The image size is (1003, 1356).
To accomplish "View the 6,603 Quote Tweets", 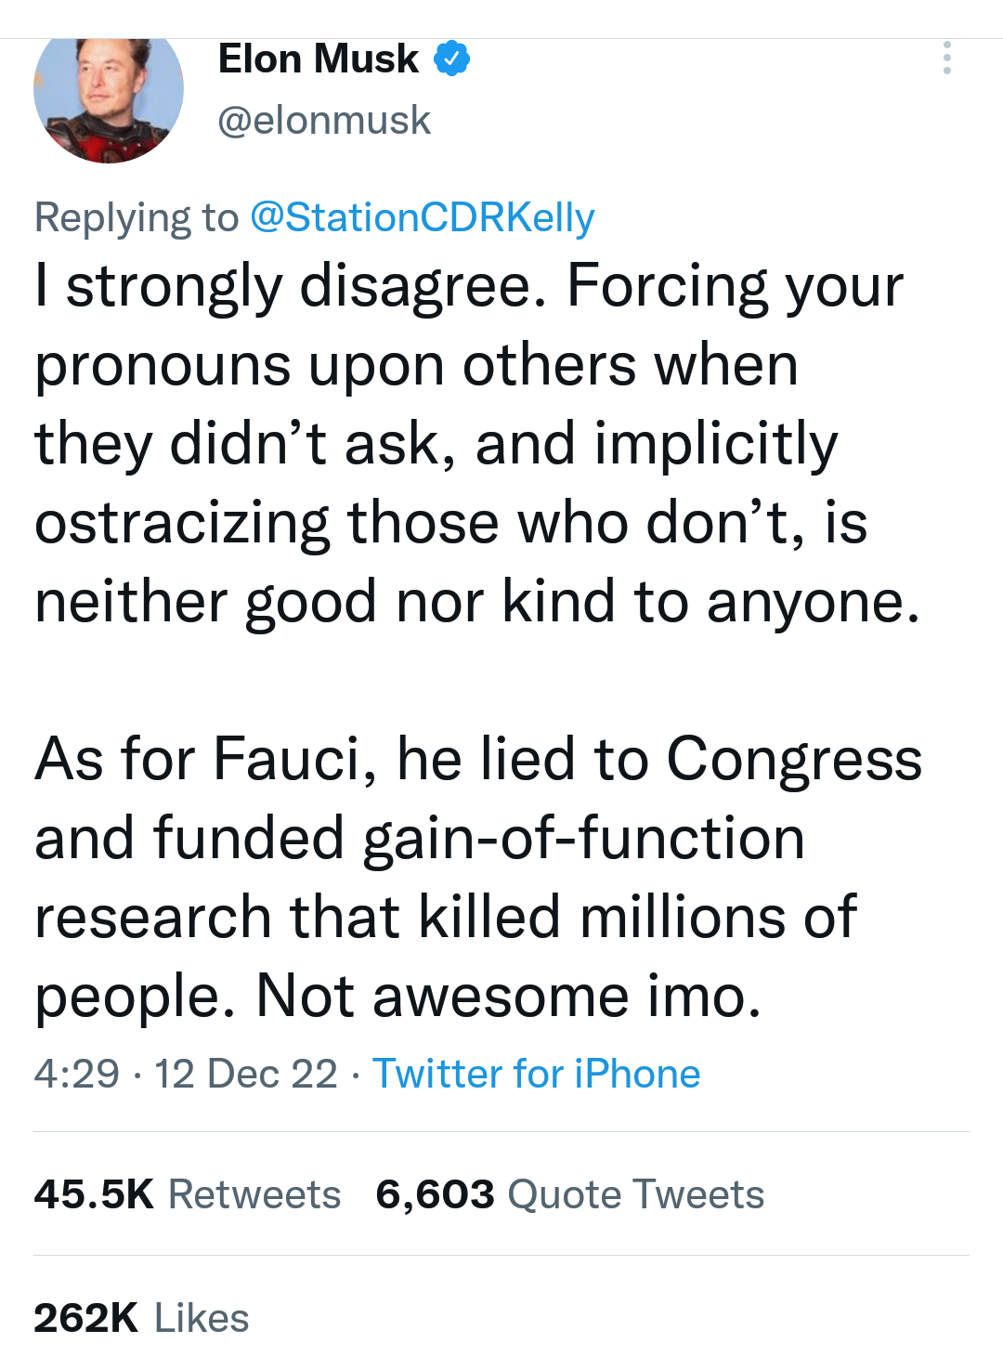I will click(x=569, y=1194).
